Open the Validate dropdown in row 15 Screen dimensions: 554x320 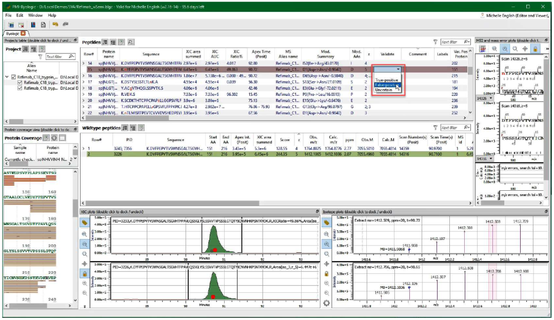click(398, 69)
